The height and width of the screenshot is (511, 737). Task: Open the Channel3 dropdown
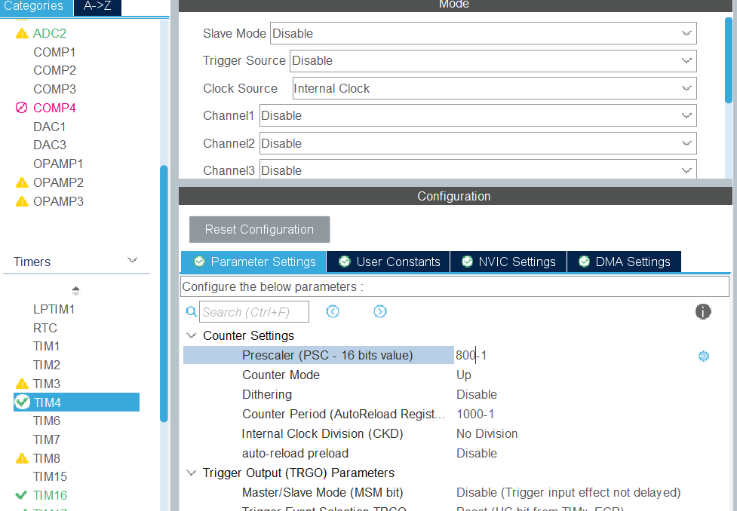click(478, 170)
